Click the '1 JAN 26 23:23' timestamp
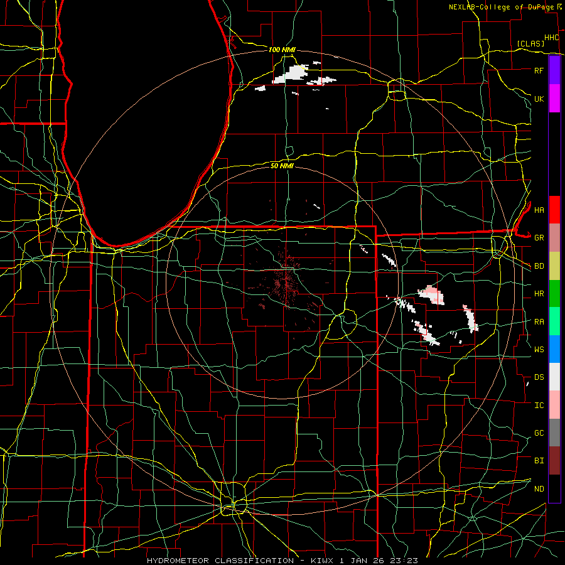This screenshot has width=565, height=565. pos(379,561)
